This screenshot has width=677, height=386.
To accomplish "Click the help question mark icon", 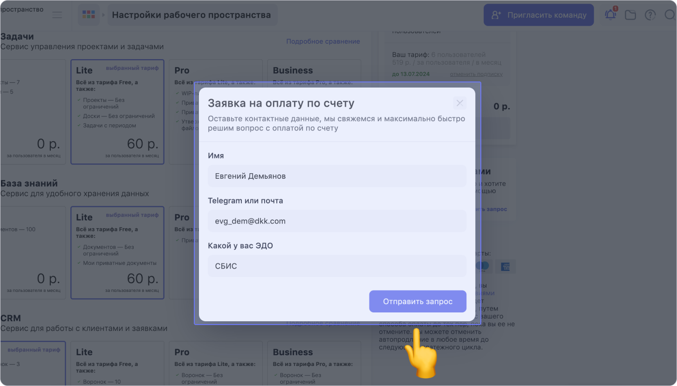I will point(650,15).
